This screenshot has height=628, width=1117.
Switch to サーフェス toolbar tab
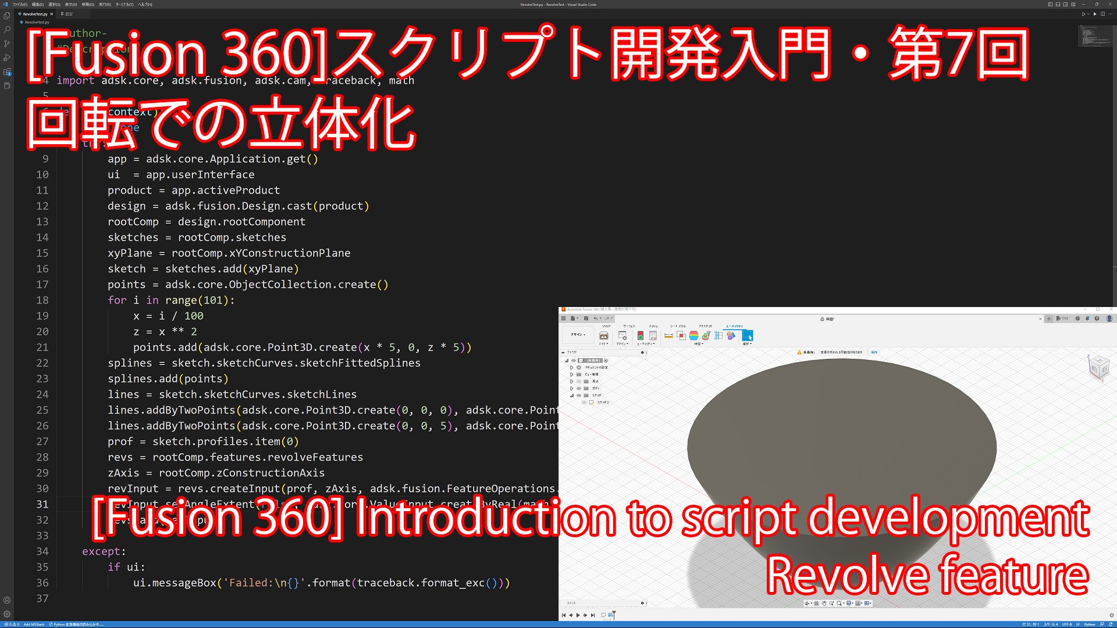[629, 326]
